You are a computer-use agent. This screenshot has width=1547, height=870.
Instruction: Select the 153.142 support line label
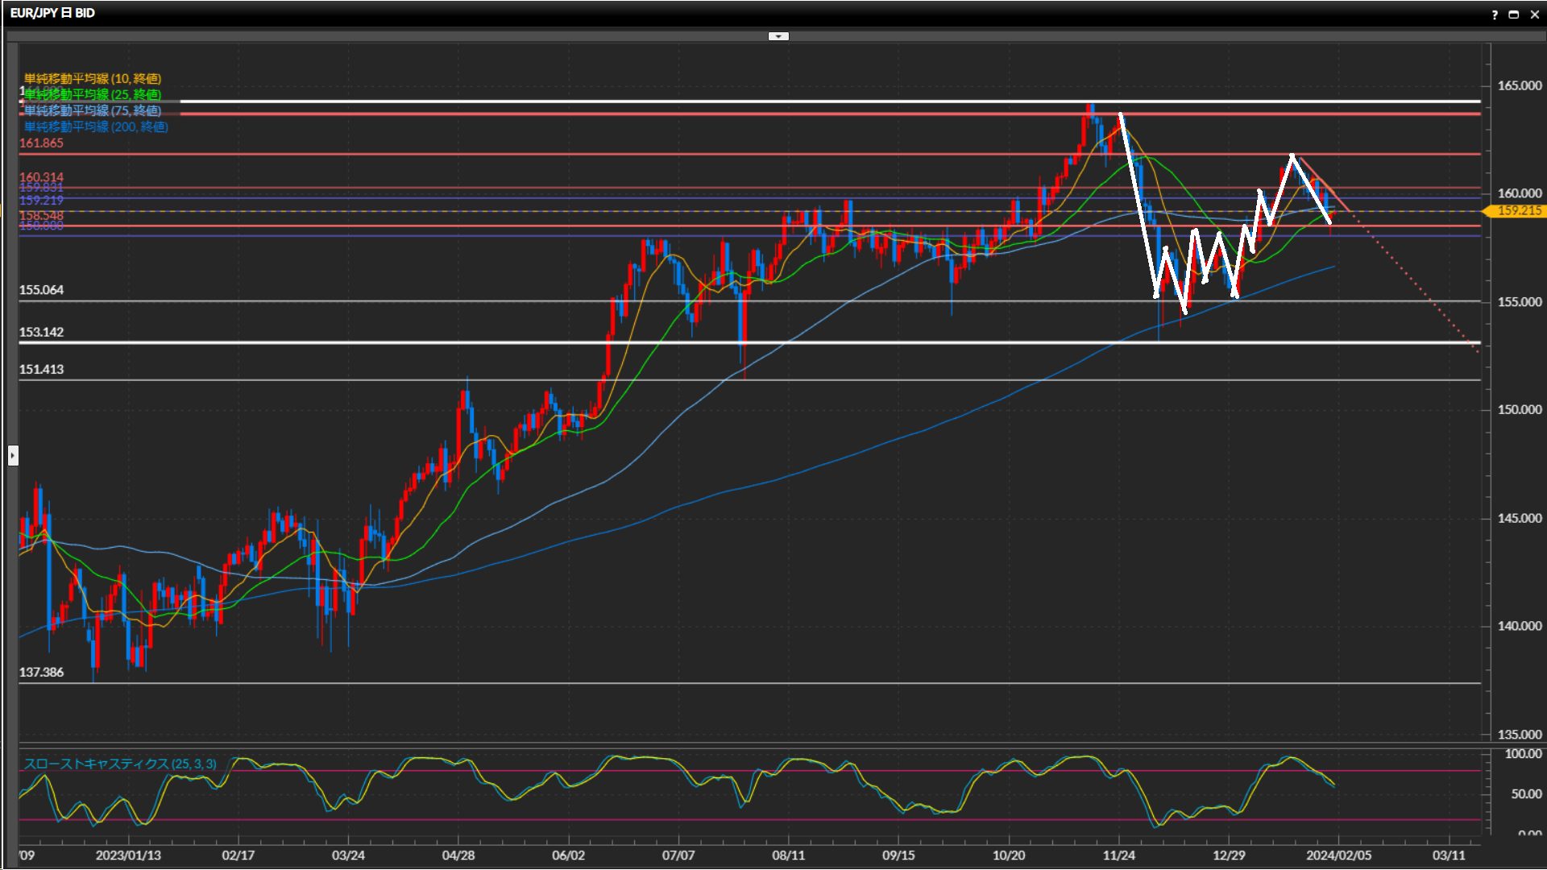41,332
